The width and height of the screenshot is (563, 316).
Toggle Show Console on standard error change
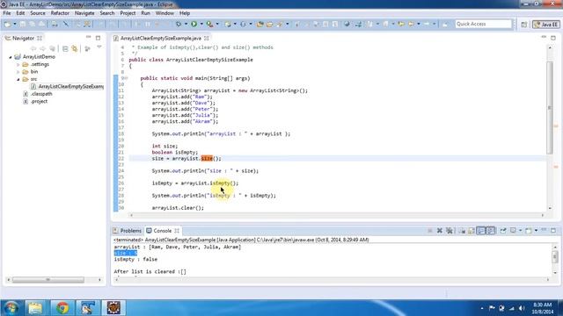coord(491,231)
